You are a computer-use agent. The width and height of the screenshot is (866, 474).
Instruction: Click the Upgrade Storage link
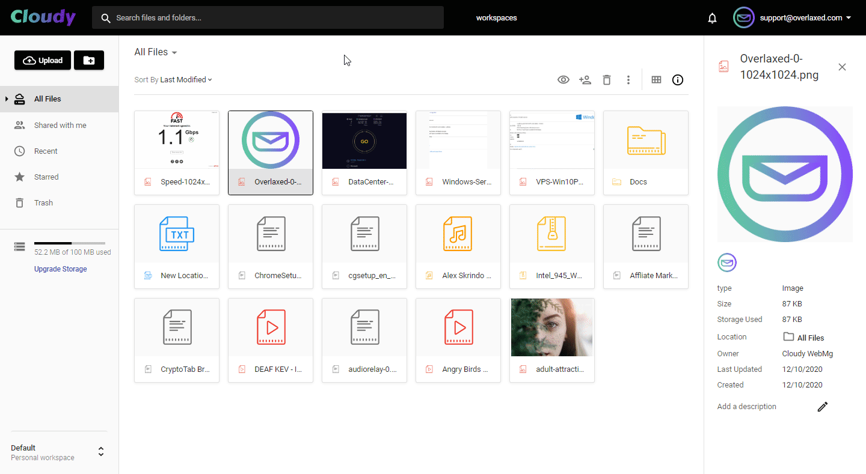61,269
